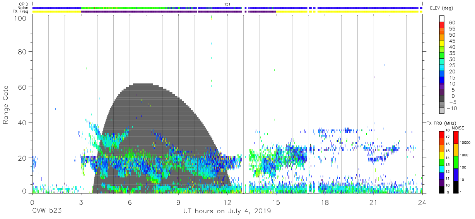Click the 6 tick on the UT hours axis
475x219 pixels.
[130, 202]
